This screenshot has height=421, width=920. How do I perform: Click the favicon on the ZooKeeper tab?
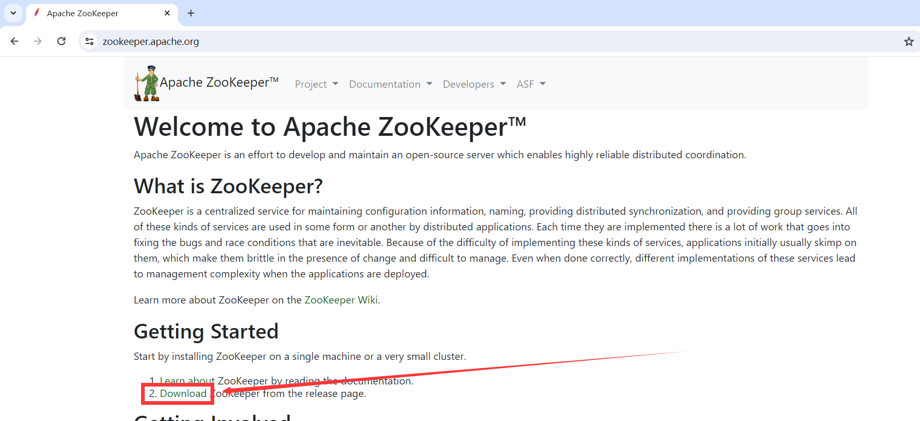click(37, 13)
